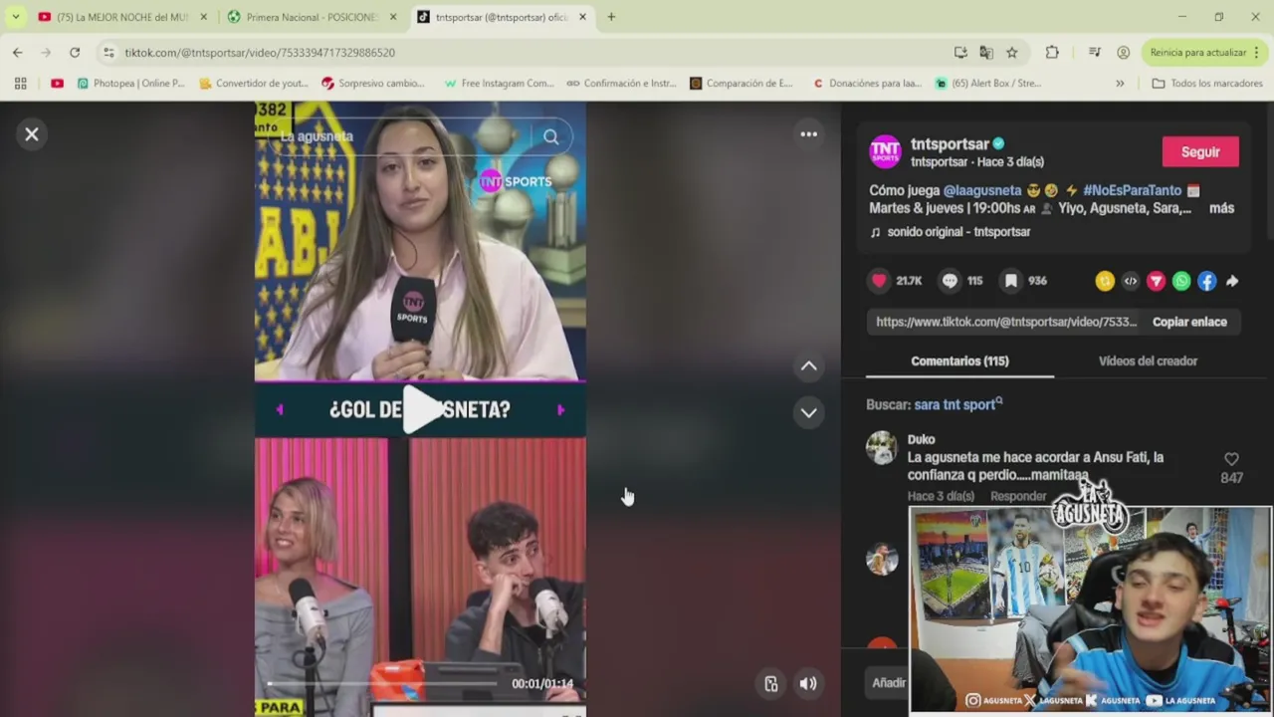Viewport: 1274px width, 717px height.
Task: Follow the account with Seguir button
Action: (1200, 151)
